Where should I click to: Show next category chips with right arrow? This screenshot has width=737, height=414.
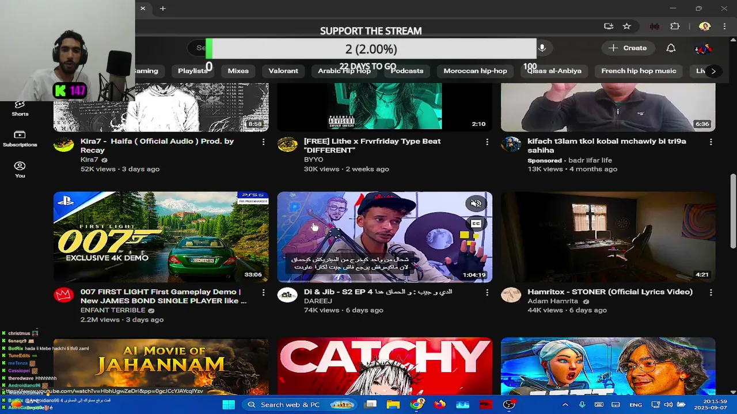[713, 71]
